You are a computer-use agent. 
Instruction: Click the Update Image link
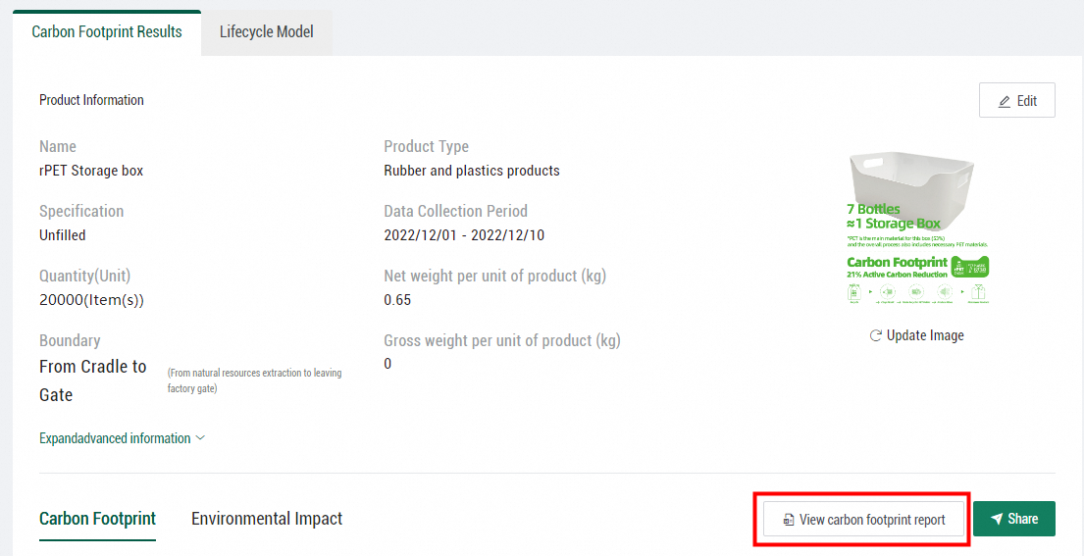pyautogui.click(x=925, y=335)
